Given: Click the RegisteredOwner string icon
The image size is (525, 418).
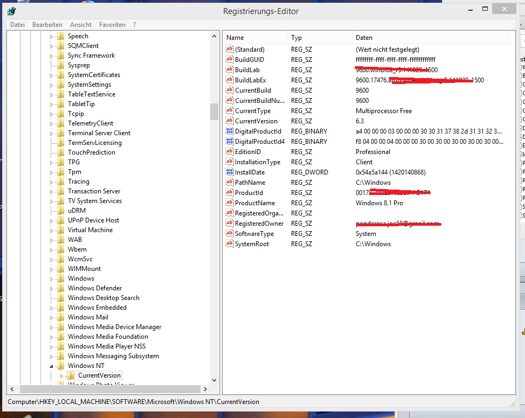Looking at the screenshot, I should 230,223.
